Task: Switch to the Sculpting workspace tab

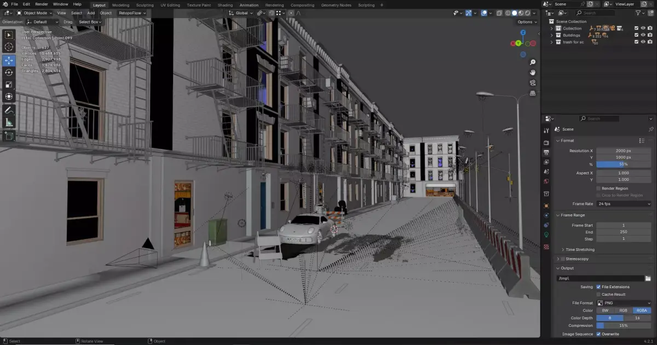Action: coord(145,5)
